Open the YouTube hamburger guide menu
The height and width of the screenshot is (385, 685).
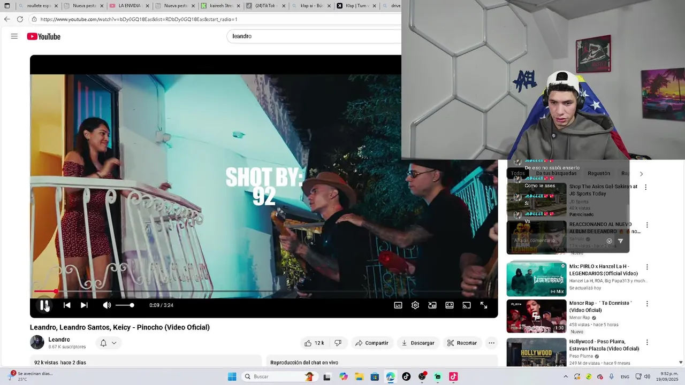pyautogui.click(x=14, y=36)
